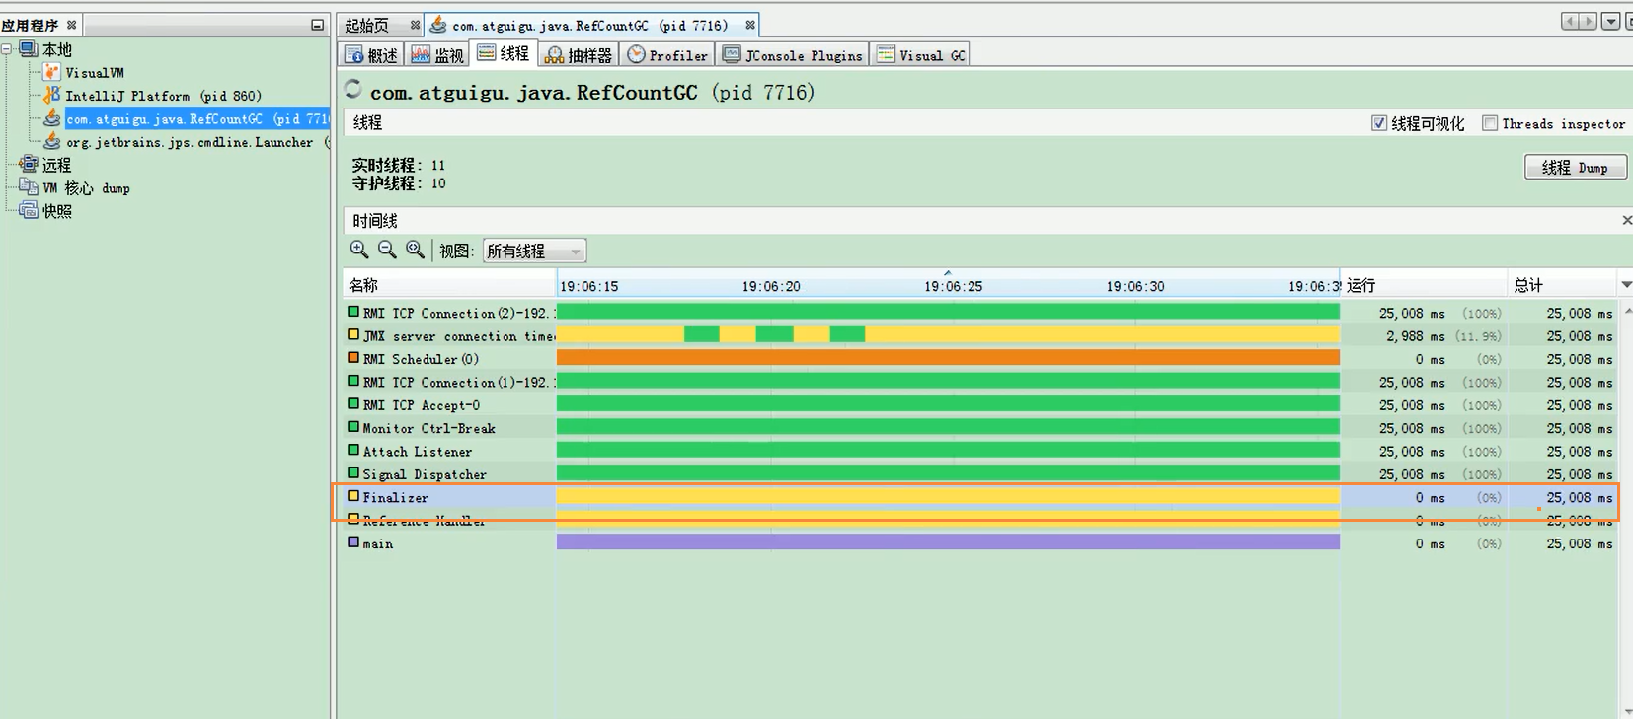Click the 远程 remote hosts icon
The height and width of the screenshot is (719, 1633).
[29, 164]
